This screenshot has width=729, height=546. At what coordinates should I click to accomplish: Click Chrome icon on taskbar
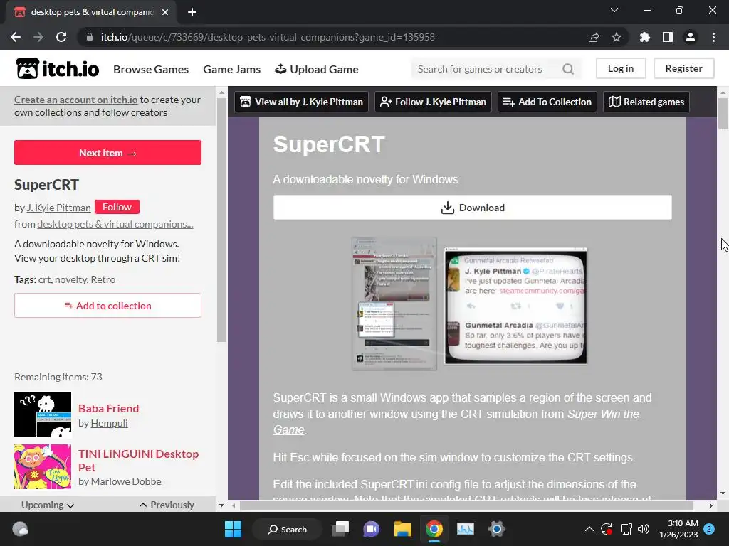[434, 529]
